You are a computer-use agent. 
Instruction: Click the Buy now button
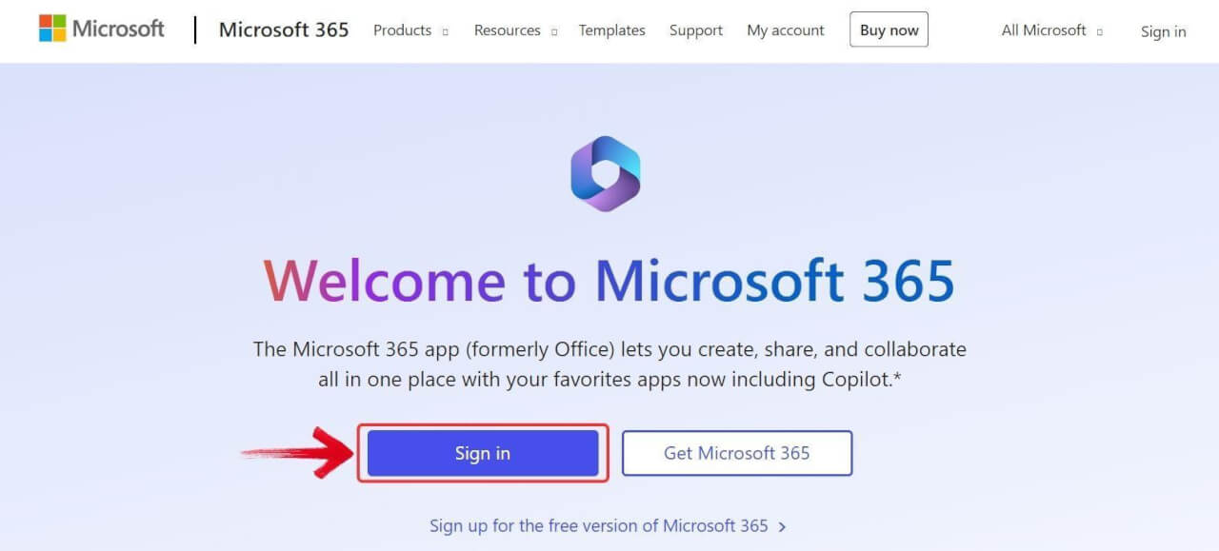(x=888, y=30)
